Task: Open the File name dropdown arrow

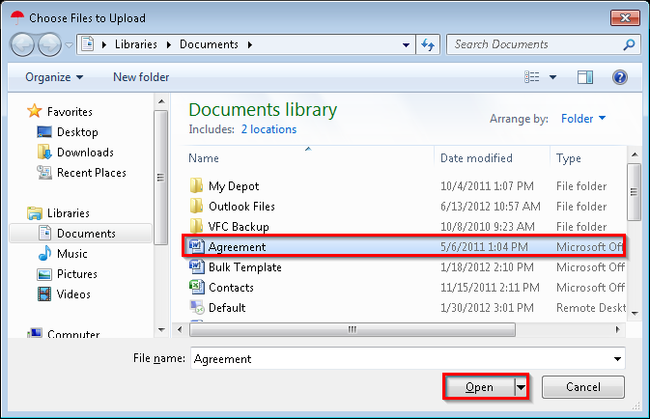Action: pos(617,359)
